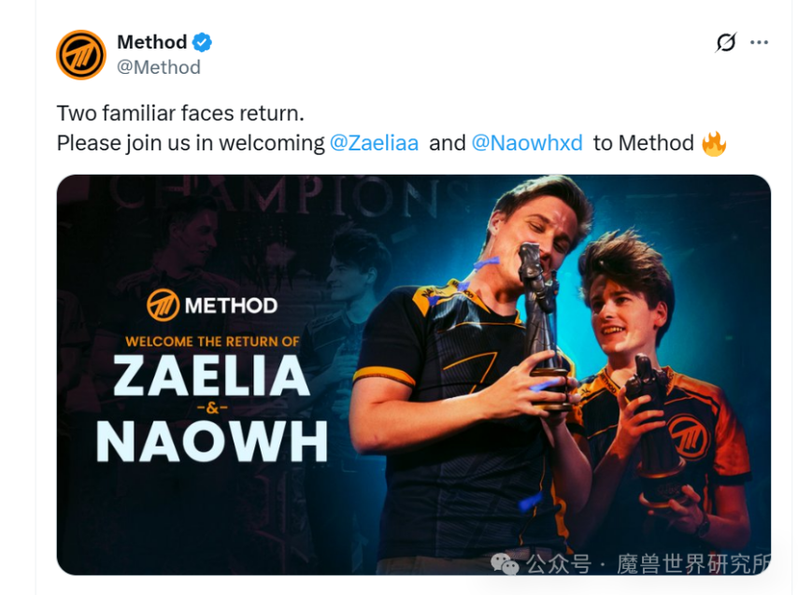
Task: Click the fire emoji after 'to Method'
Action: click(x=714, y=144)
